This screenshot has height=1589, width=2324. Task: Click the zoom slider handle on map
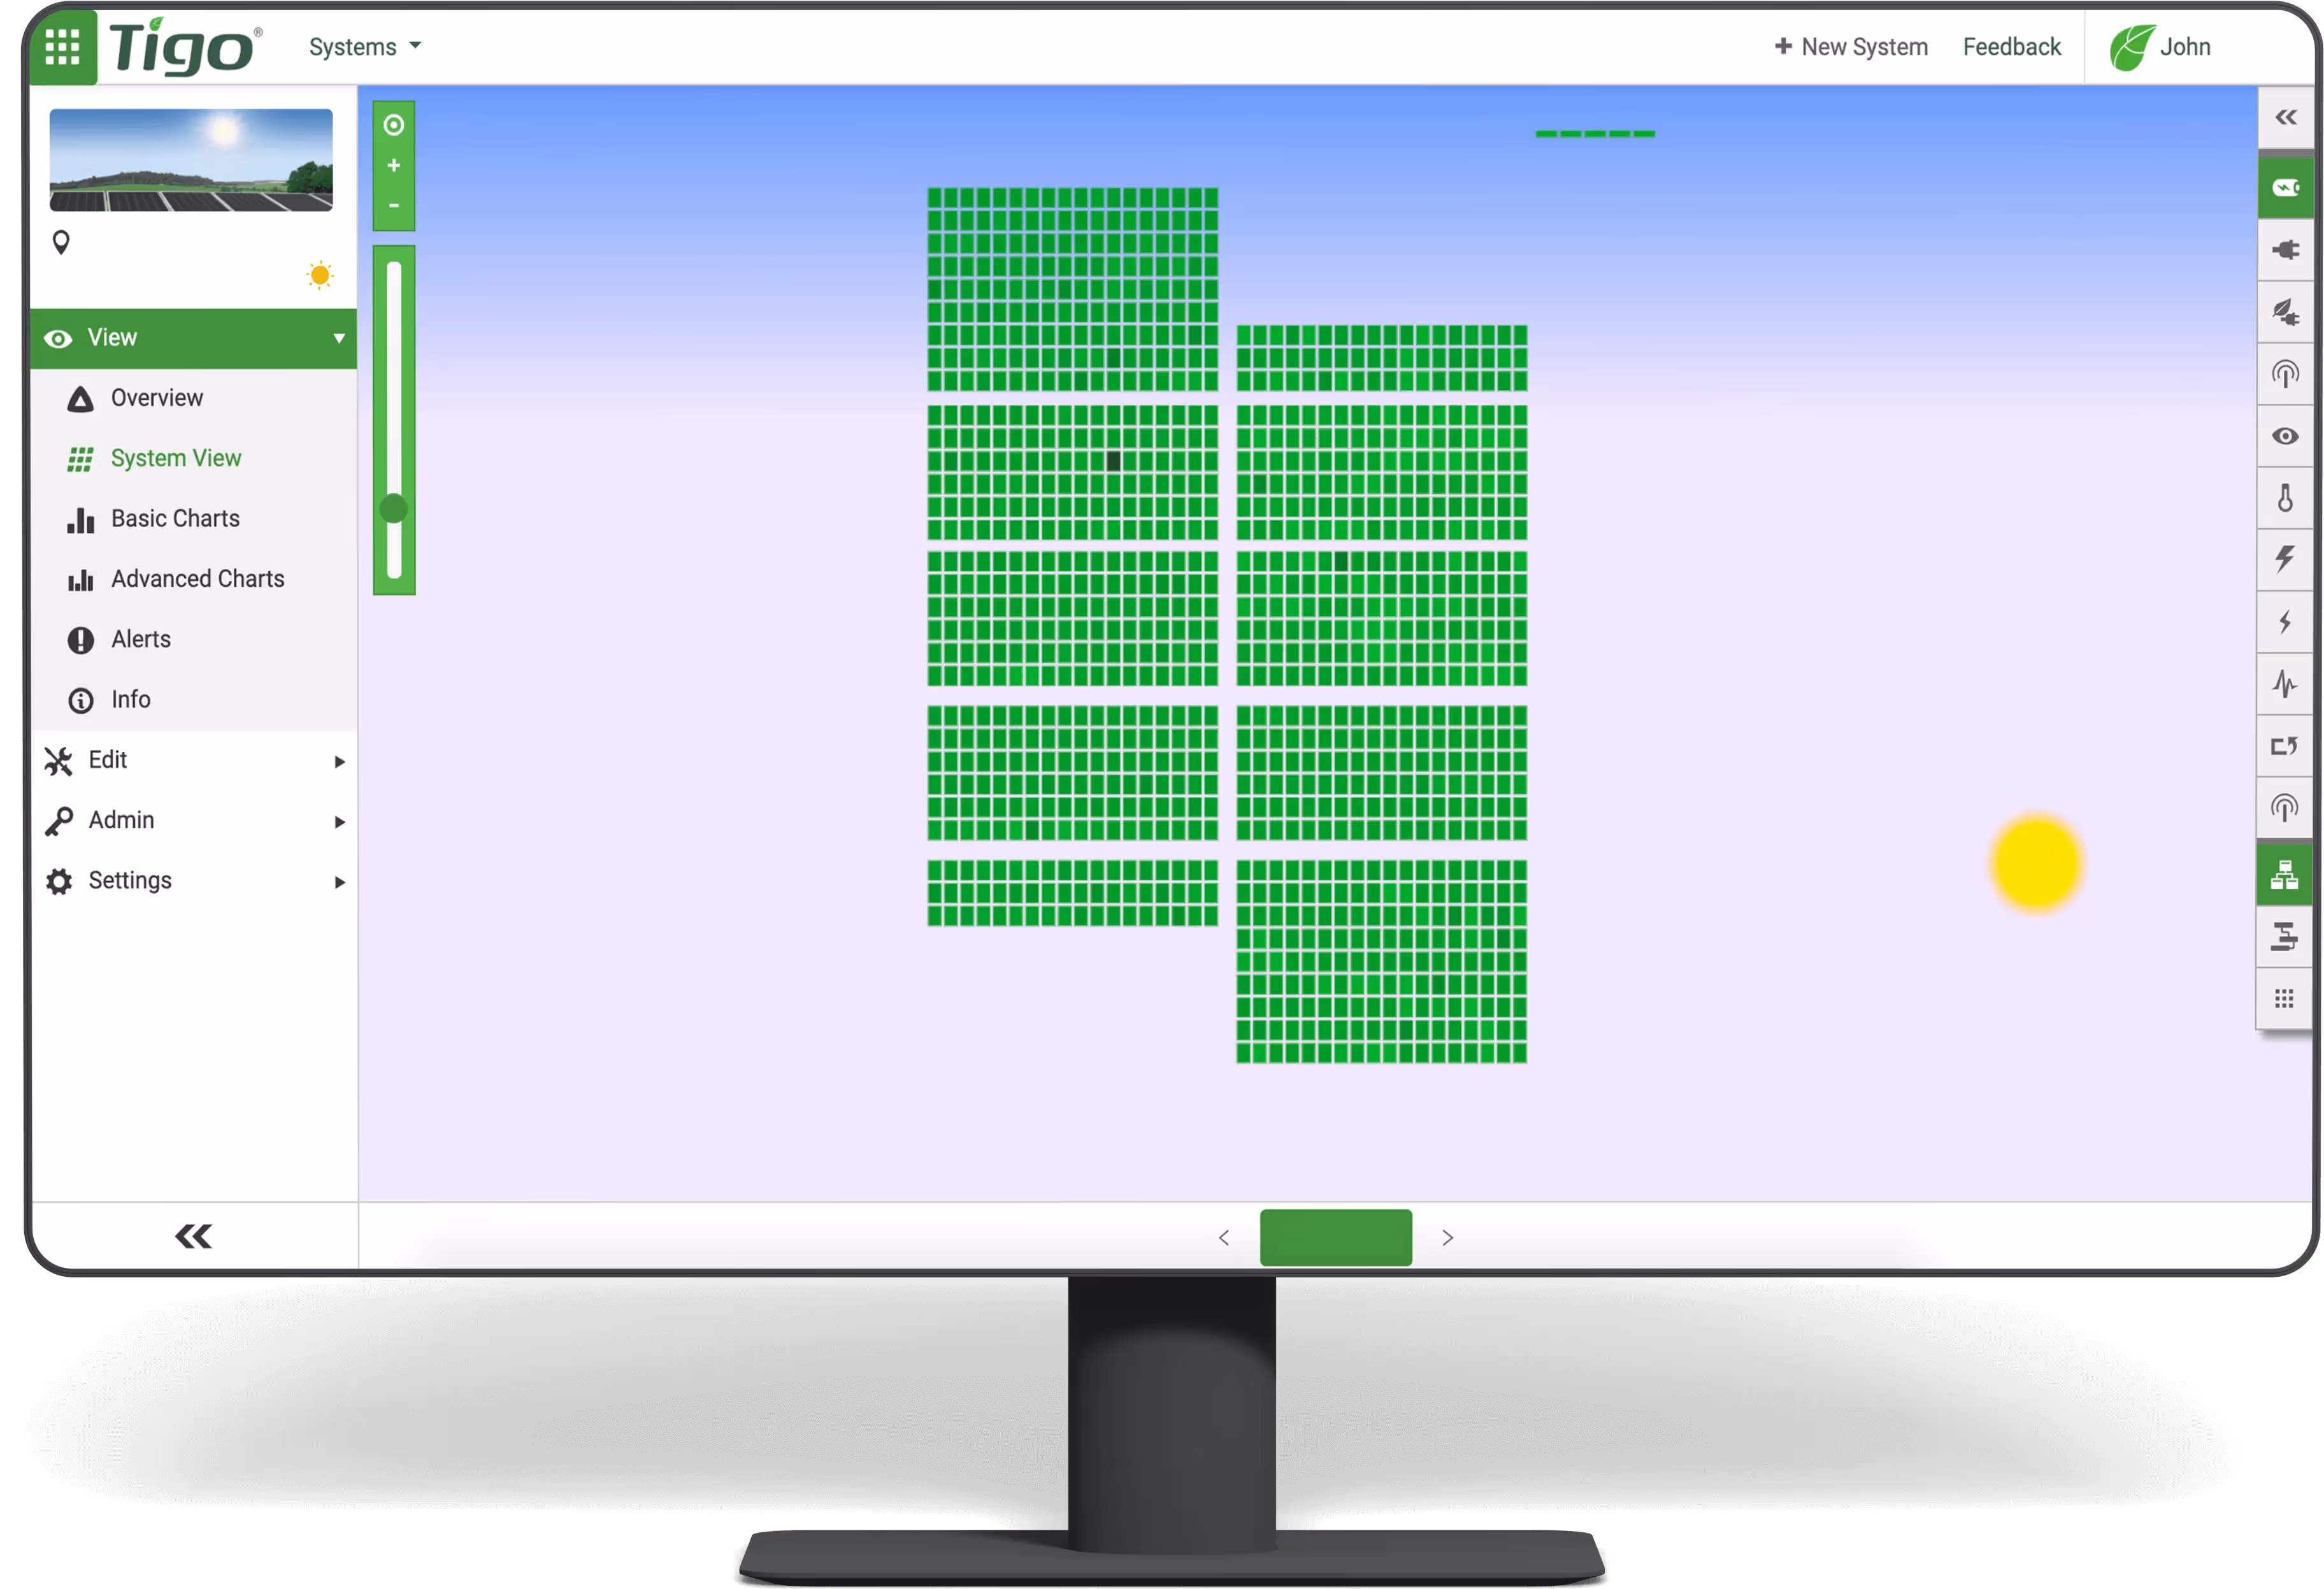(x=394, y=509)
